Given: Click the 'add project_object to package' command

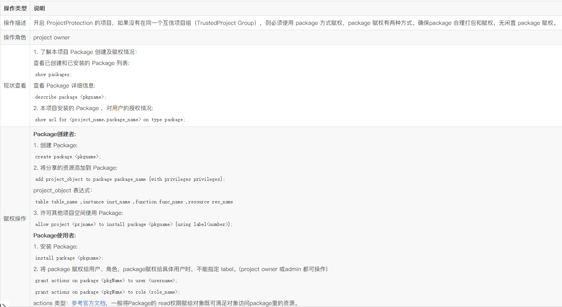Looking at the screenshot, I should 130,179.
